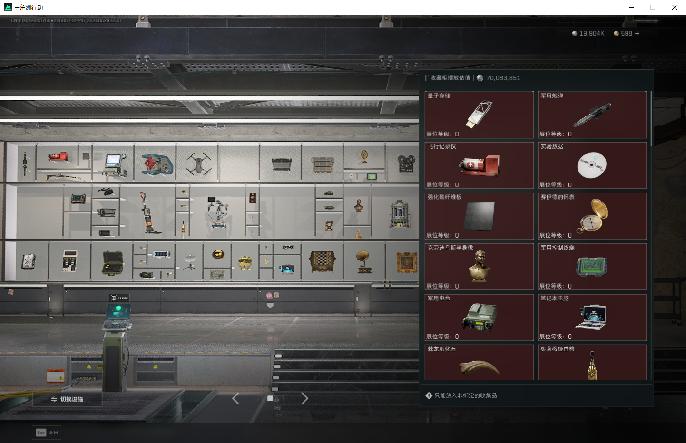Go to the next cabinet with right arrow
686x443 pixels.
(x=305, y=399)
